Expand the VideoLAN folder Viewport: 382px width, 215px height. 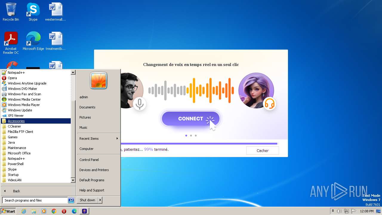pos(36,180)
